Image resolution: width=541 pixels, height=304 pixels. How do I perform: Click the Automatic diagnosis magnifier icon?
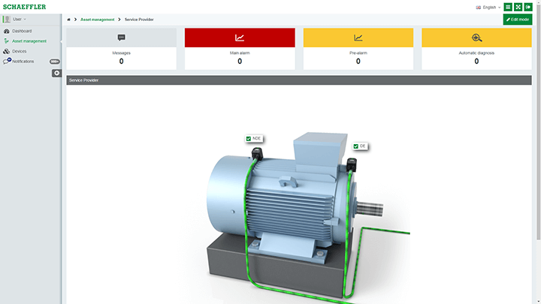click(476, 38)
